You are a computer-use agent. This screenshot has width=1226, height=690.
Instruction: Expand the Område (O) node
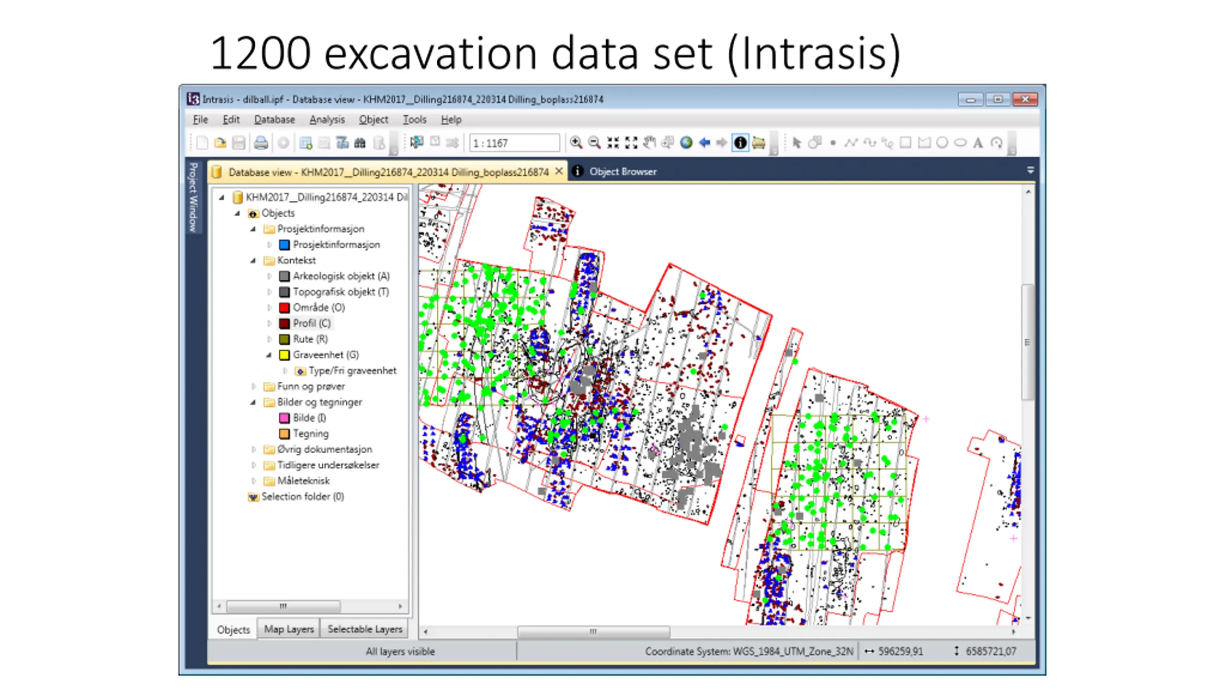269,308
